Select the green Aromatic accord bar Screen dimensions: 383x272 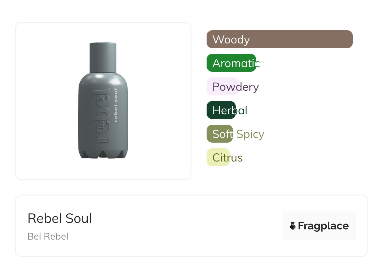pos(231,63)
